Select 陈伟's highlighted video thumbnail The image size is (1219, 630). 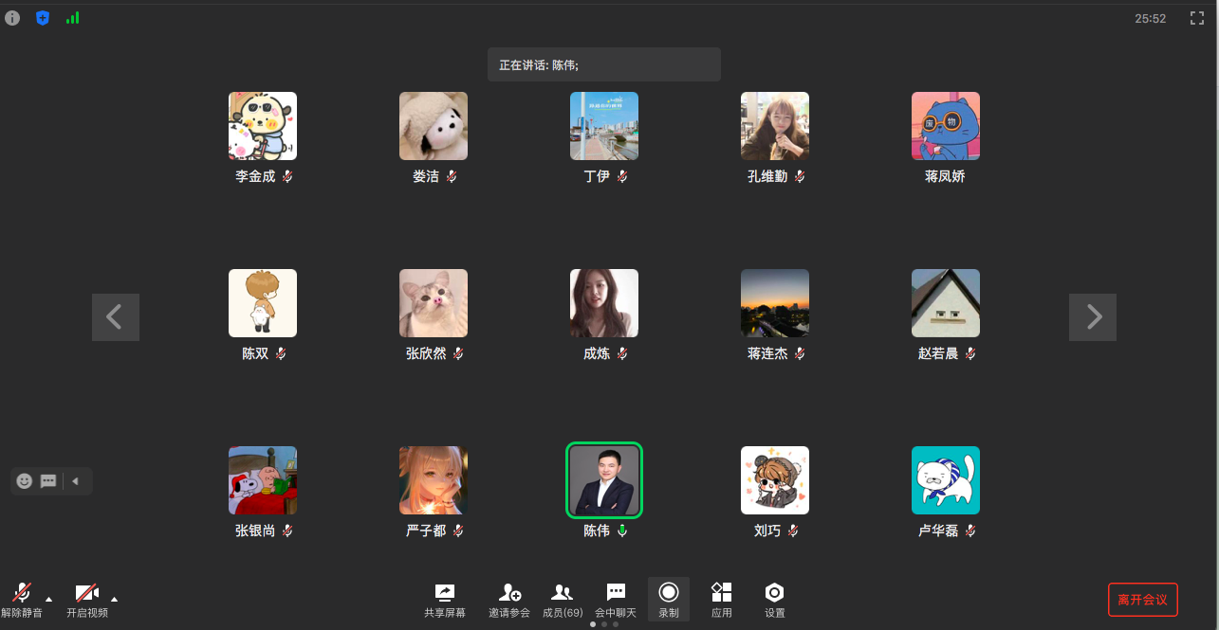(x=604, y=480)
